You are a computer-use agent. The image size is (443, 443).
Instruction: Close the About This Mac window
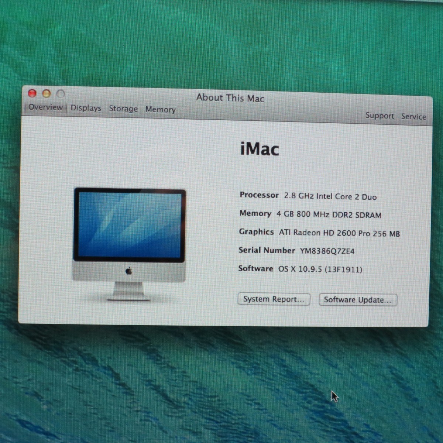(x=32, y=93)
